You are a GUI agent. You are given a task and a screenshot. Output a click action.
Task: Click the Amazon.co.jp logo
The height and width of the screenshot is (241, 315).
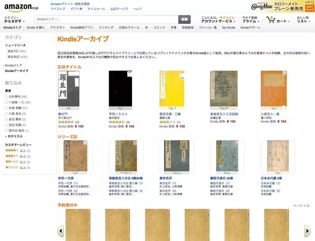click(21, 8)
